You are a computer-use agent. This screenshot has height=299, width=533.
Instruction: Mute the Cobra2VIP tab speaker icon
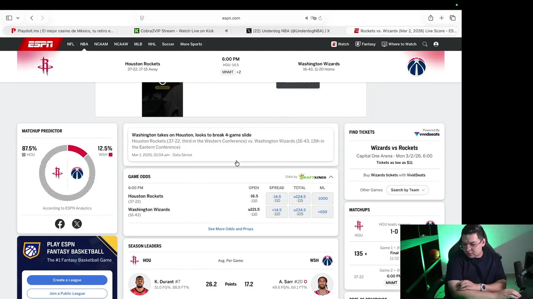[226, 31]
